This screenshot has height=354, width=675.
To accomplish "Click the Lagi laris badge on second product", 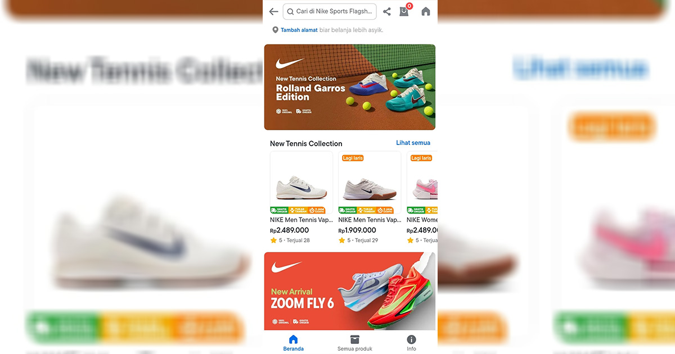I will point(353,158).
